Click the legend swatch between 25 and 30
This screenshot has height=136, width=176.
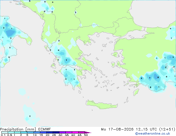[x=56, y=132]
